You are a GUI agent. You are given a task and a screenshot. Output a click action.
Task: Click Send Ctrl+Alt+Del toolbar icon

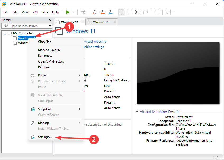coord(83,12)
